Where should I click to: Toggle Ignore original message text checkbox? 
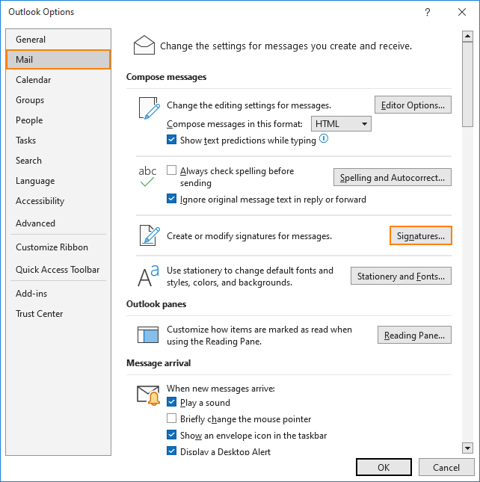click(x=171, y=199)
